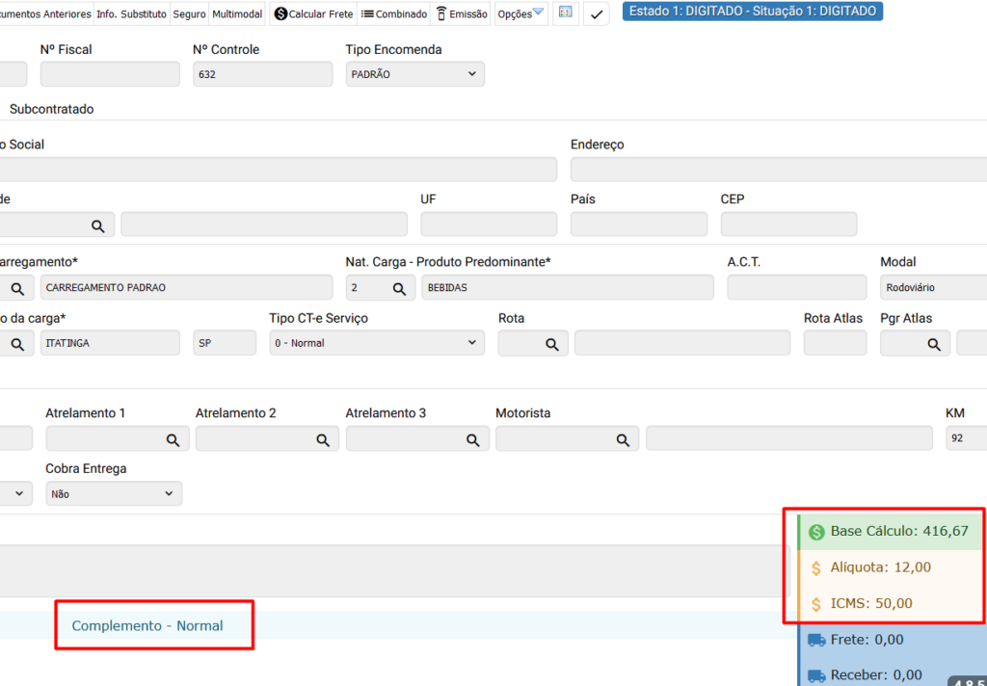Click the Emissão toolbar button
Viewport: 987px width, 686px height.
pos(462,14)
